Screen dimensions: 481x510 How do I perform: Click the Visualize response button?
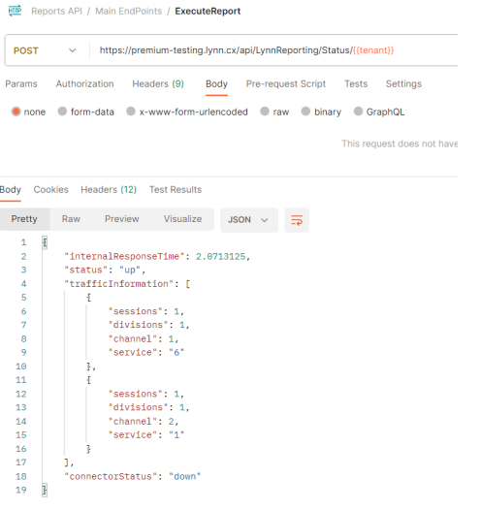click(182, 219)
